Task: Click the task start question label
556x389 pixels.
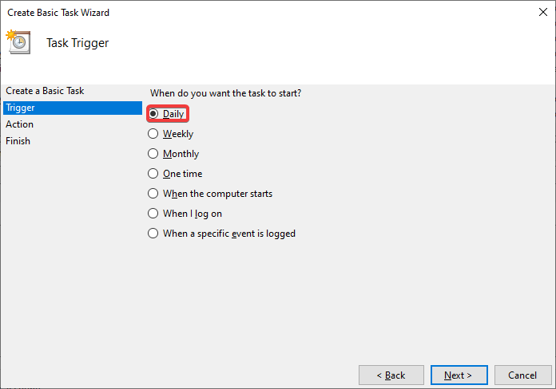Action: (226, 93)
